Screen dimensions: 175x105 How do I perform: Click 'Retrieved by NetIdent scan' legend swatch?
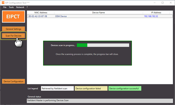tap(57, 88)
